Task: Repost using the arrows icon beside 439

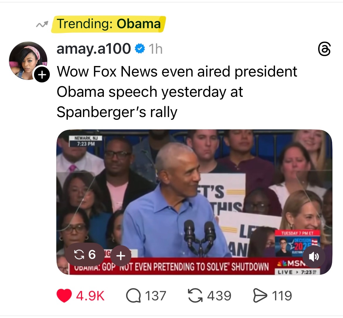Action: coord(196,295)
